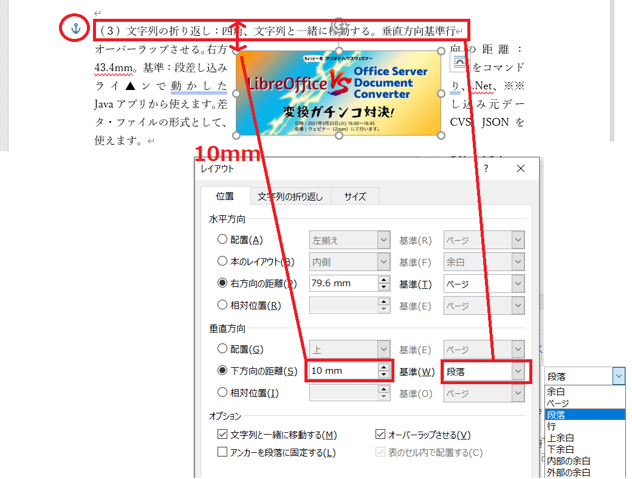Click the 下方向の距離 10 mm input field
632x479 pixels.
coord(342,371)
